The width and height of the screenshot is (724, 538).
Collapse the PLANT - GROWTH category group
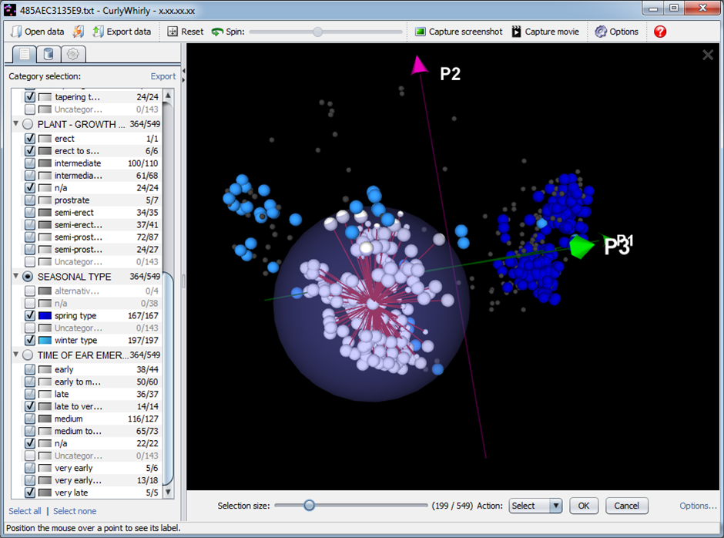tap(15, 124)
